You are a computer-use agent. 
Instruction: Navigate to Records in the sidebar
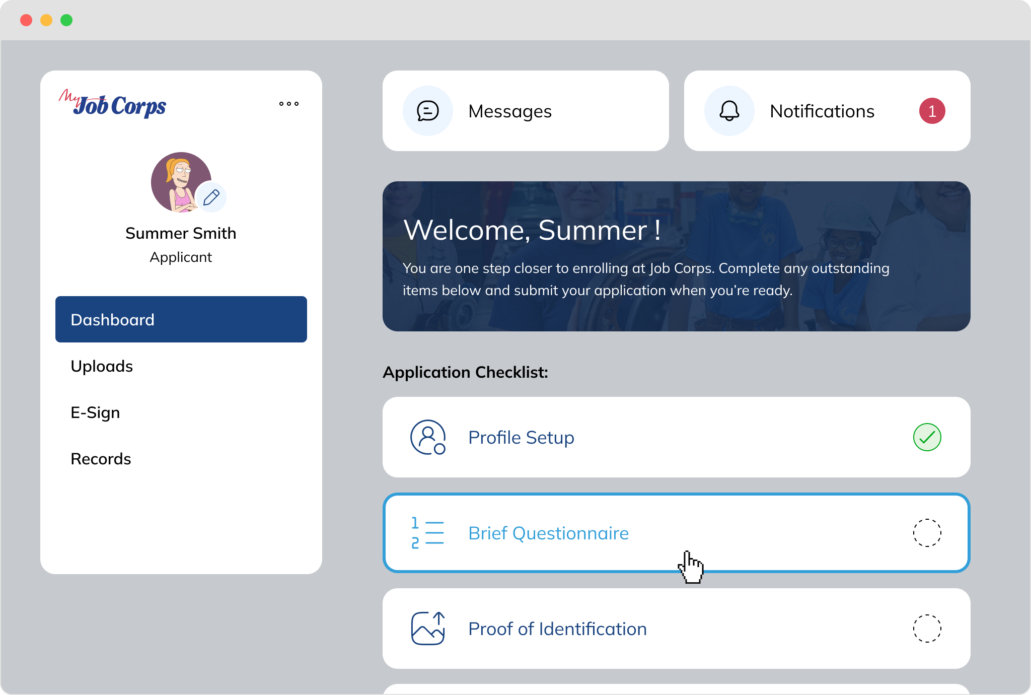click(181, 459)
